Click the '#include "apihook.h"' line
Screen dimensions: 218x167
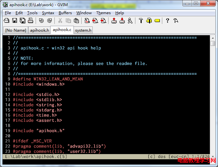[x=39, y=131]
